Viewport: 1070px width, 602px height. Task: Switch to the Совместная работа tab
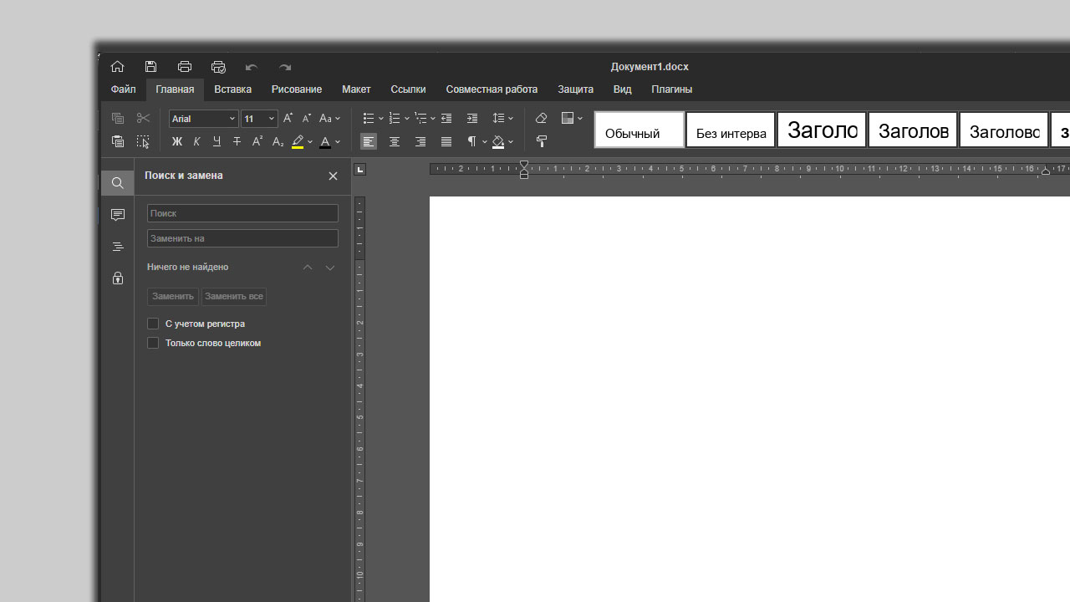(492, 89)
